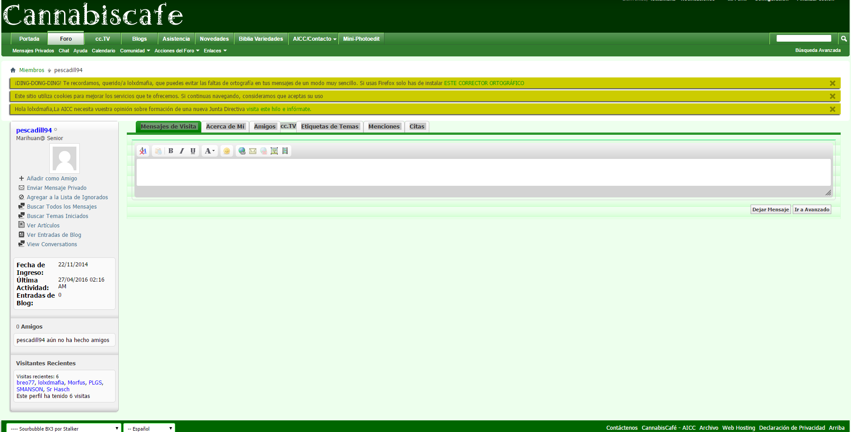851x432 pixels.
Task: Click the visita este hilo e infórmate link
Action: [278, 109]
